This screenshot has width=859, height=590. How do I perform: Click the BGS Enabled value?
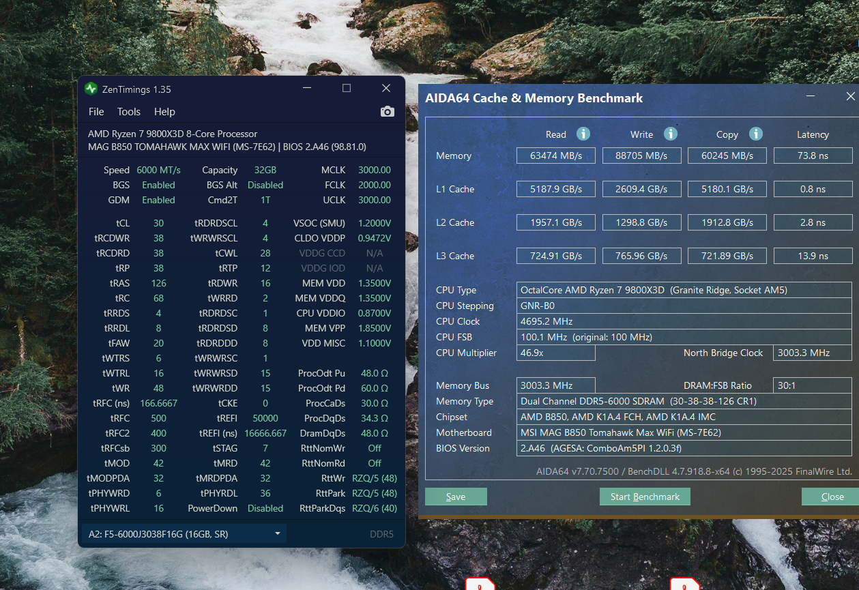point(158,185)
